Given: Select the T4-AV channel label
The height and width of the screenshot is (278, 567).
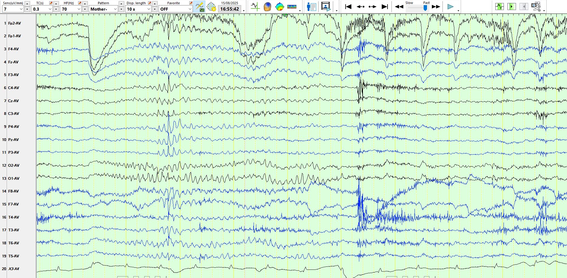Looking at the screenshot, I should click(x=13, y=217).
